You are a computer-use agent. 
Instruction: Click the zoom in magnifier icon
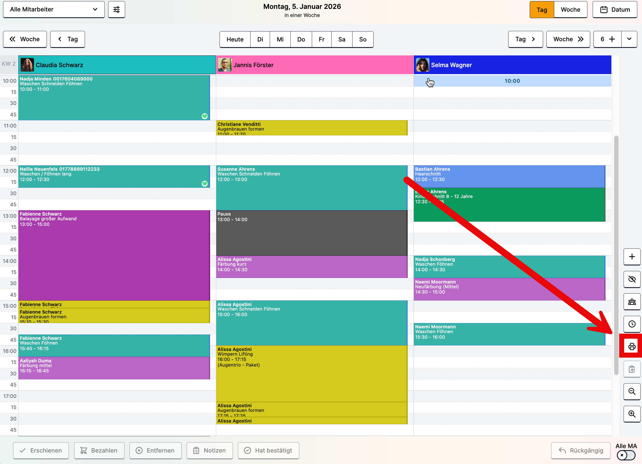point(631,414)
